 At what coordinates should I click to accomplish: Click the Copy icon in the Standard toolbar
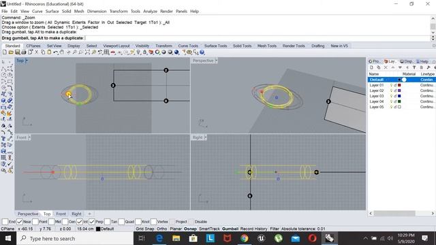pyautogui.click(x=43, y=52)
